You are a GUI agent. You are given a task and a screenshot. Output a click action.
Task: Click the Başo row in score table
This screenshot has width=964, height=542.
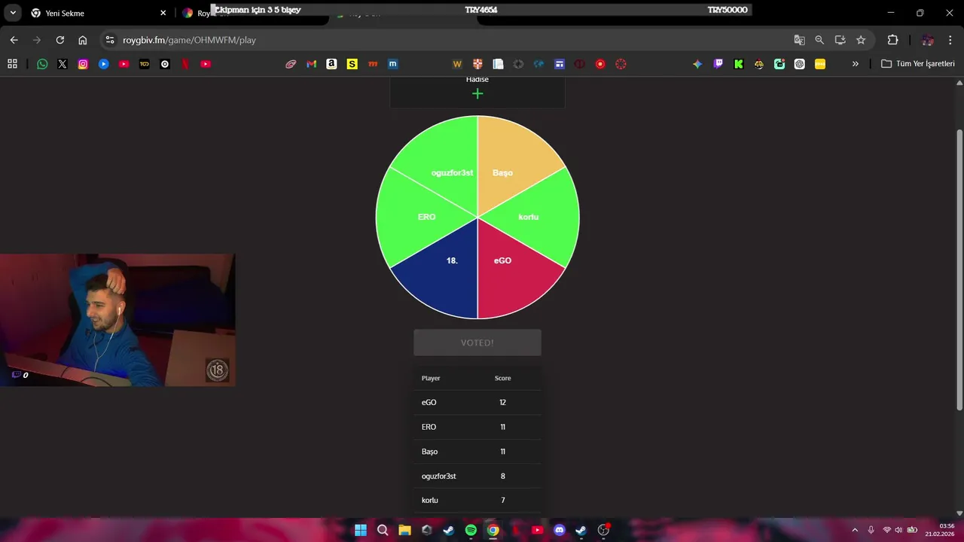point(477,452)
